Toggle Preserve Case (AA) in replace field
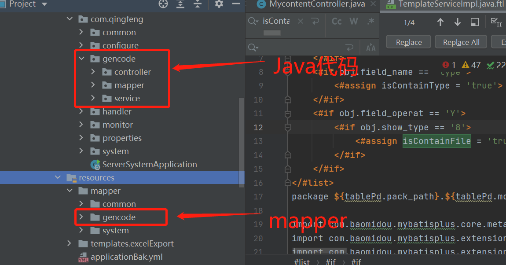506x265 pixels. click(371, 48)
